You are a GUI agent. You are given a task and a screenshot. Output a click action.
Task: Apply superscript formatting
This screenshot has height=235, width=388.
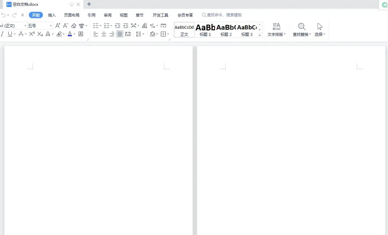tap(32, 34)
